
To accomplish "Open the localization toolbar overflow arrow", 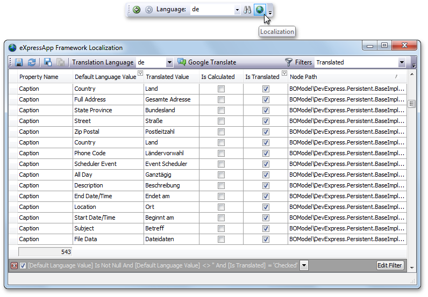I will 413,66.
